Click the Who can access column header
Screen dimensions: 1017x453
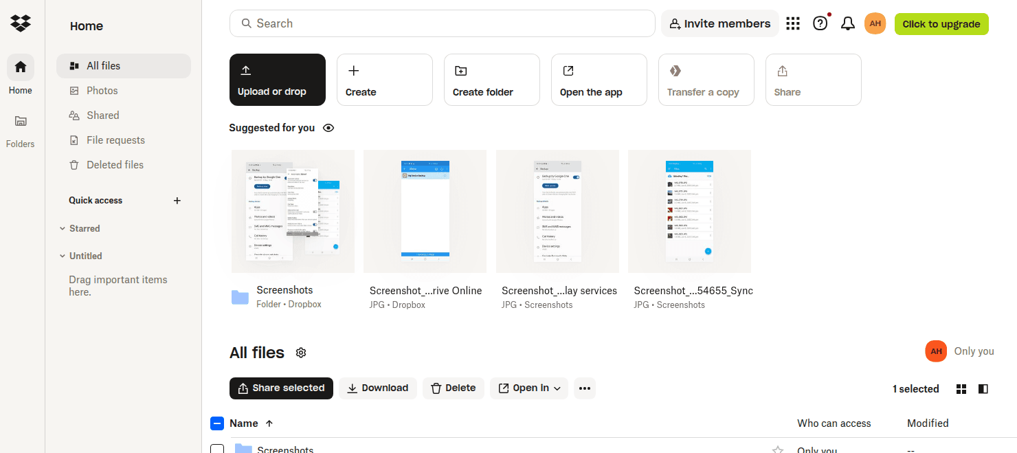(x=834, y=423)
